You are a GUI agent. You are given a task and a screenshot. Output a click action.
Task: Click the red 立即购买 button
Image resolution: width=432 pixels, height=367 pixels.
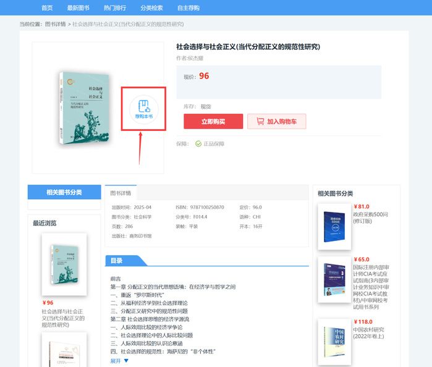tap(213, 121)
